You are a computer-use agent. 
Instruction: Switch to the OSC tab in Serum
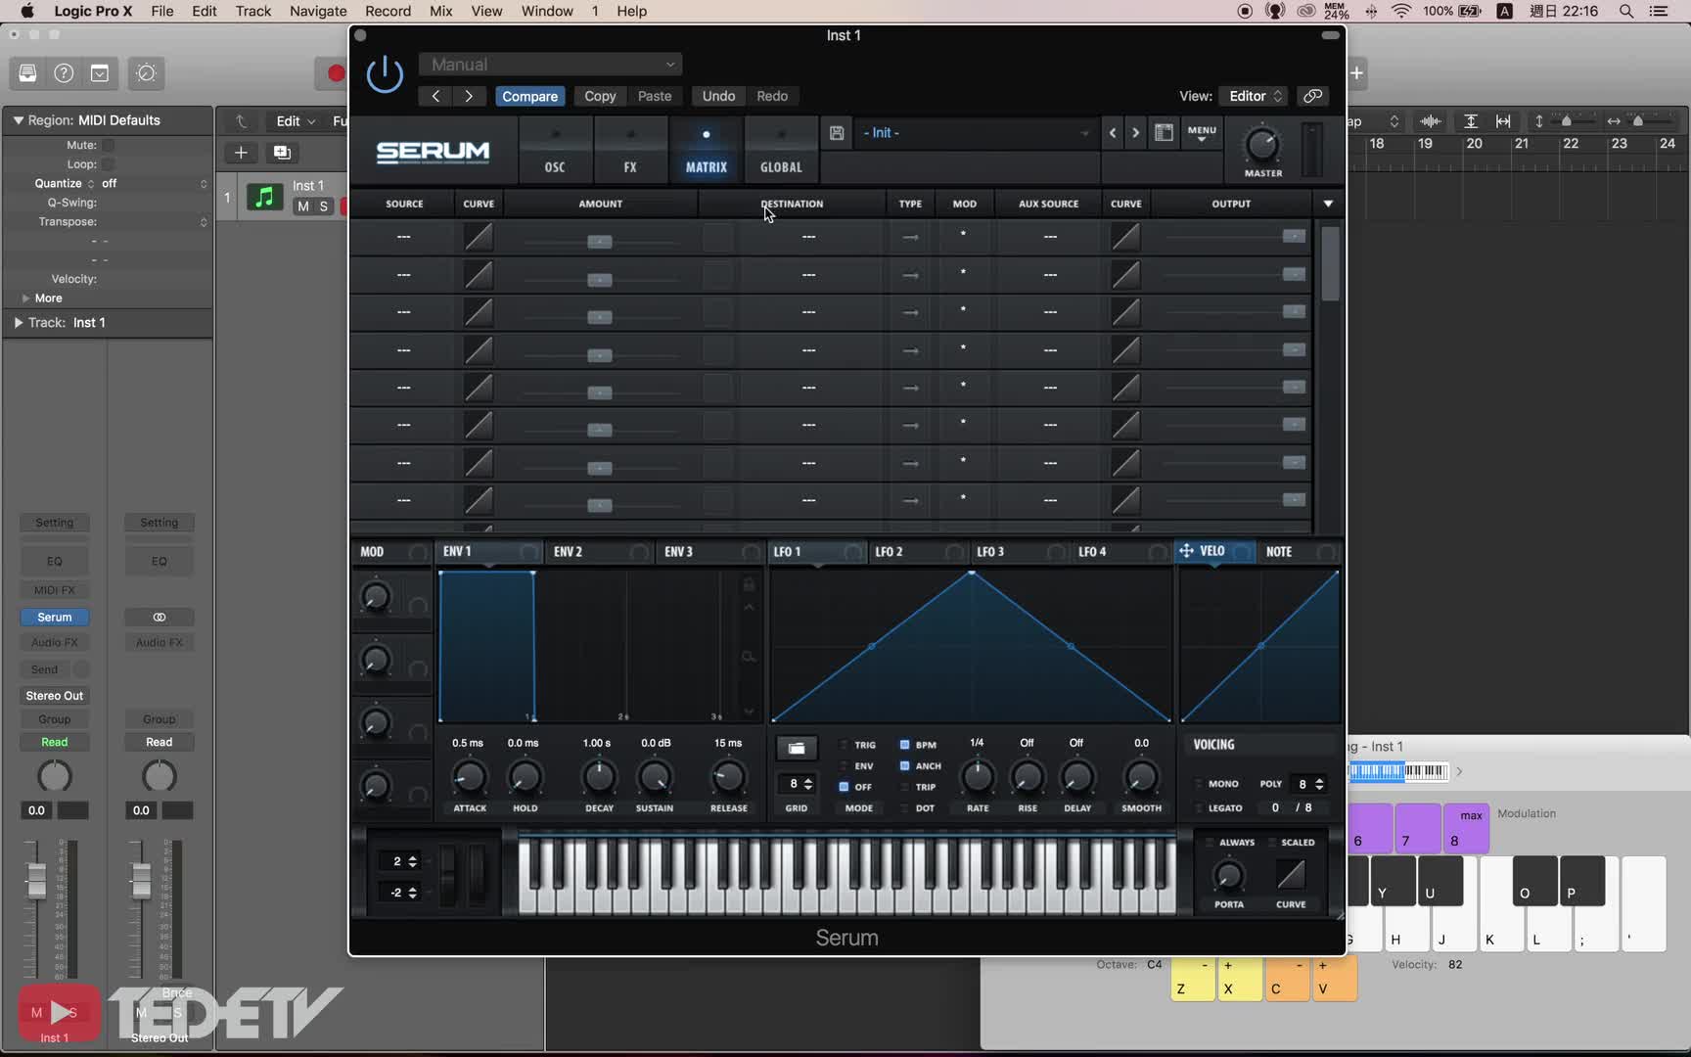pyautogui.click(x=555, y=151)
